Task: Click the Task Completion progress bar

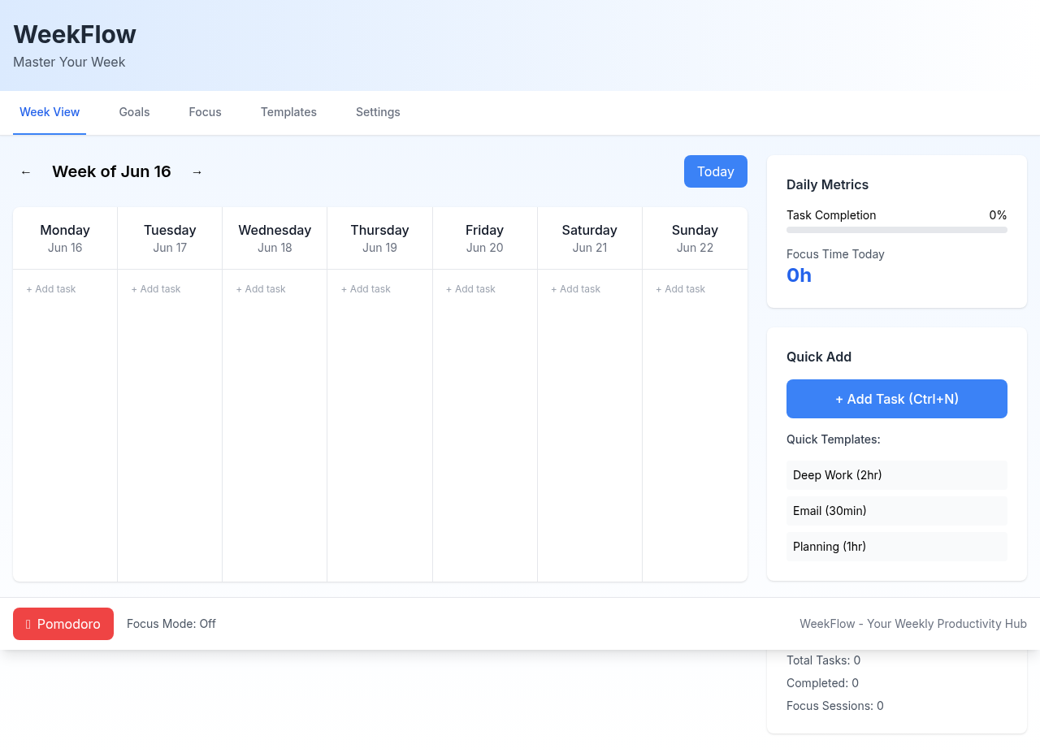Action: (896, 230)
